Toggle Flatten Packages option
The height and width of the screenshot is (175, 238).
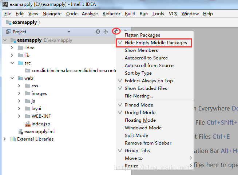tap(155, 35)
